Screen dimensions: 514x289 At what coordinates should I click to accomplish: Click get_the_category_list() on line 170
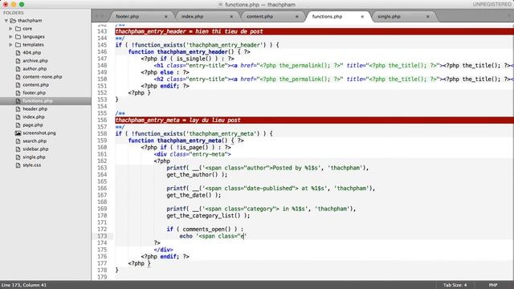(203, 216)
